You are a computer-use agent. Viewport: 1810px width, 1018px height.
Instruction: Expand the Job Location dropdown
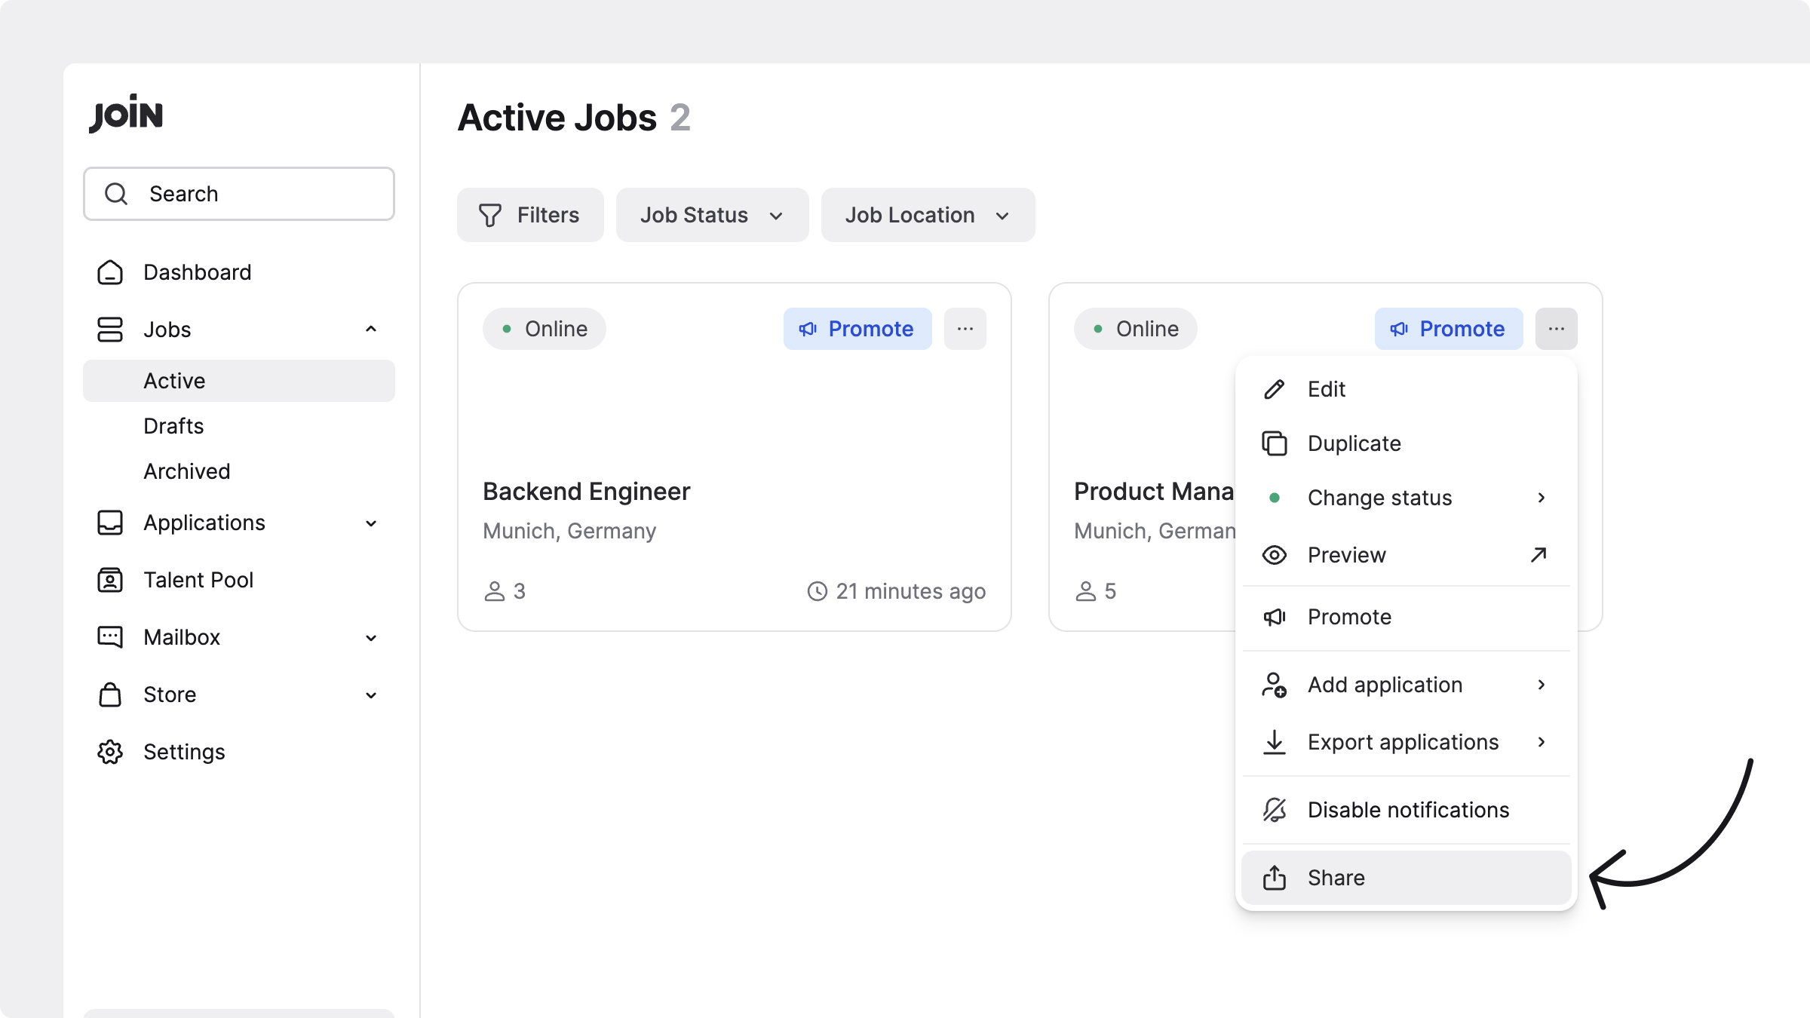click(x=928, y=215)
